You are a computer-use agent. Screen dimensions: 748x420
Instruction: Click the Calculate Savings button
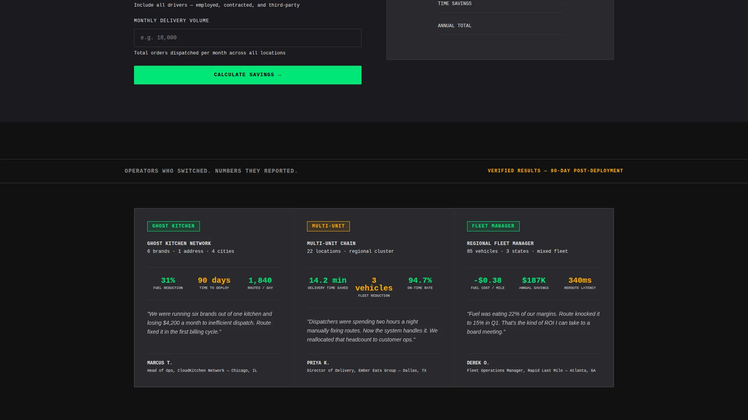248,75
